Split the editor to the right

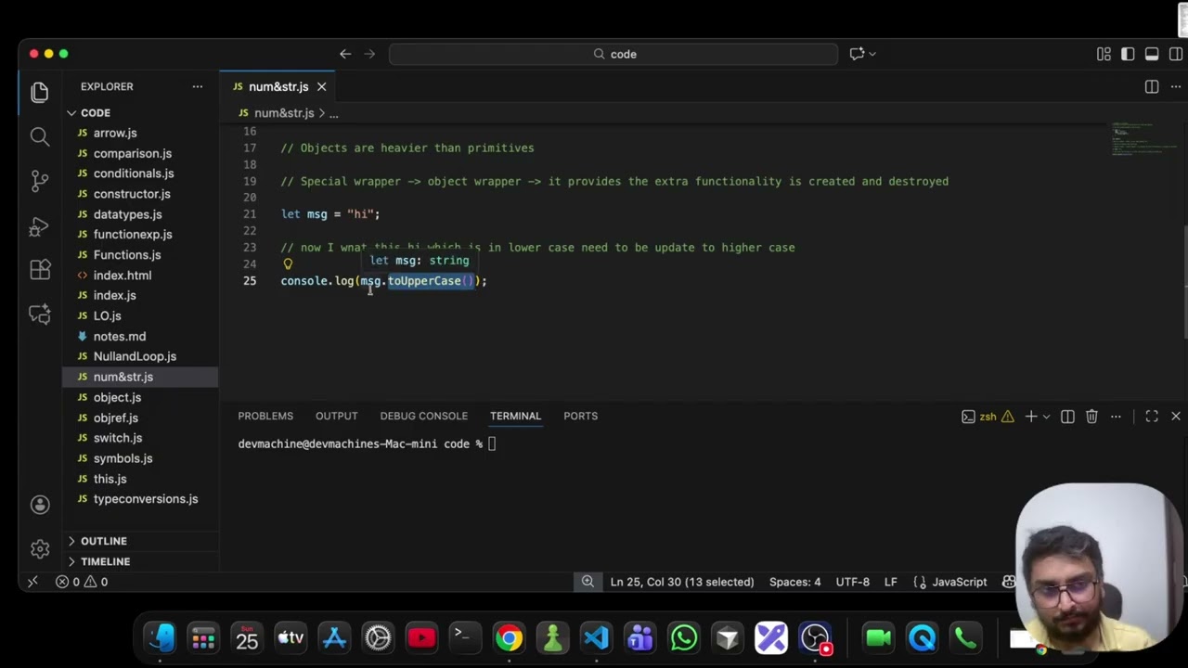click(1151, 86)
